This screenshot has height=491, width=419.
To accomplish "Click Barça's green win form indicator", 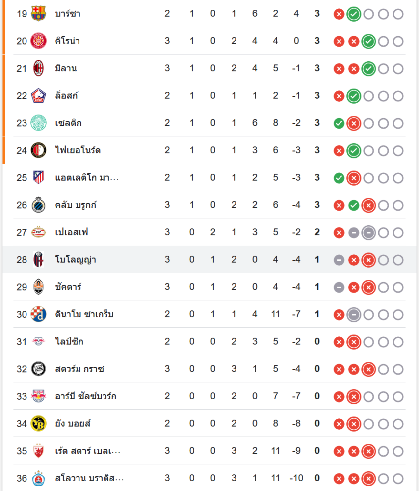I will [x=353, y=14].
